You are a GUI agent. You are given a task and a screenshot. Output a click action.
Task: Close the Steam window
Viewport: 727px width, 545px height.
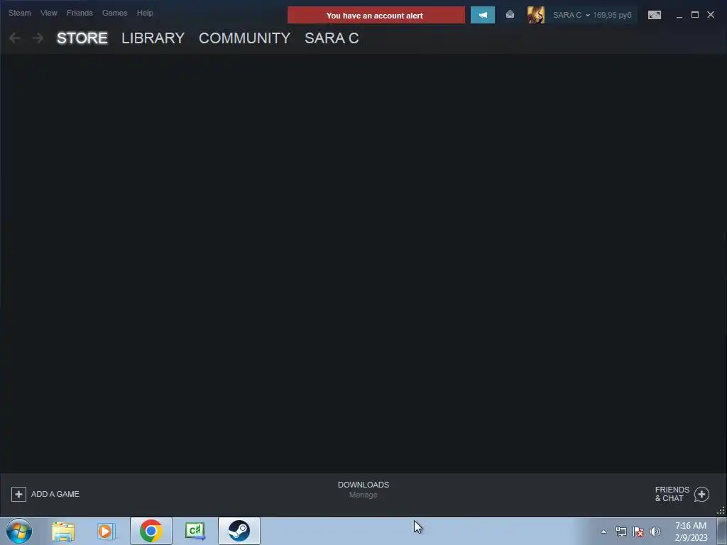tap(711, 15)
